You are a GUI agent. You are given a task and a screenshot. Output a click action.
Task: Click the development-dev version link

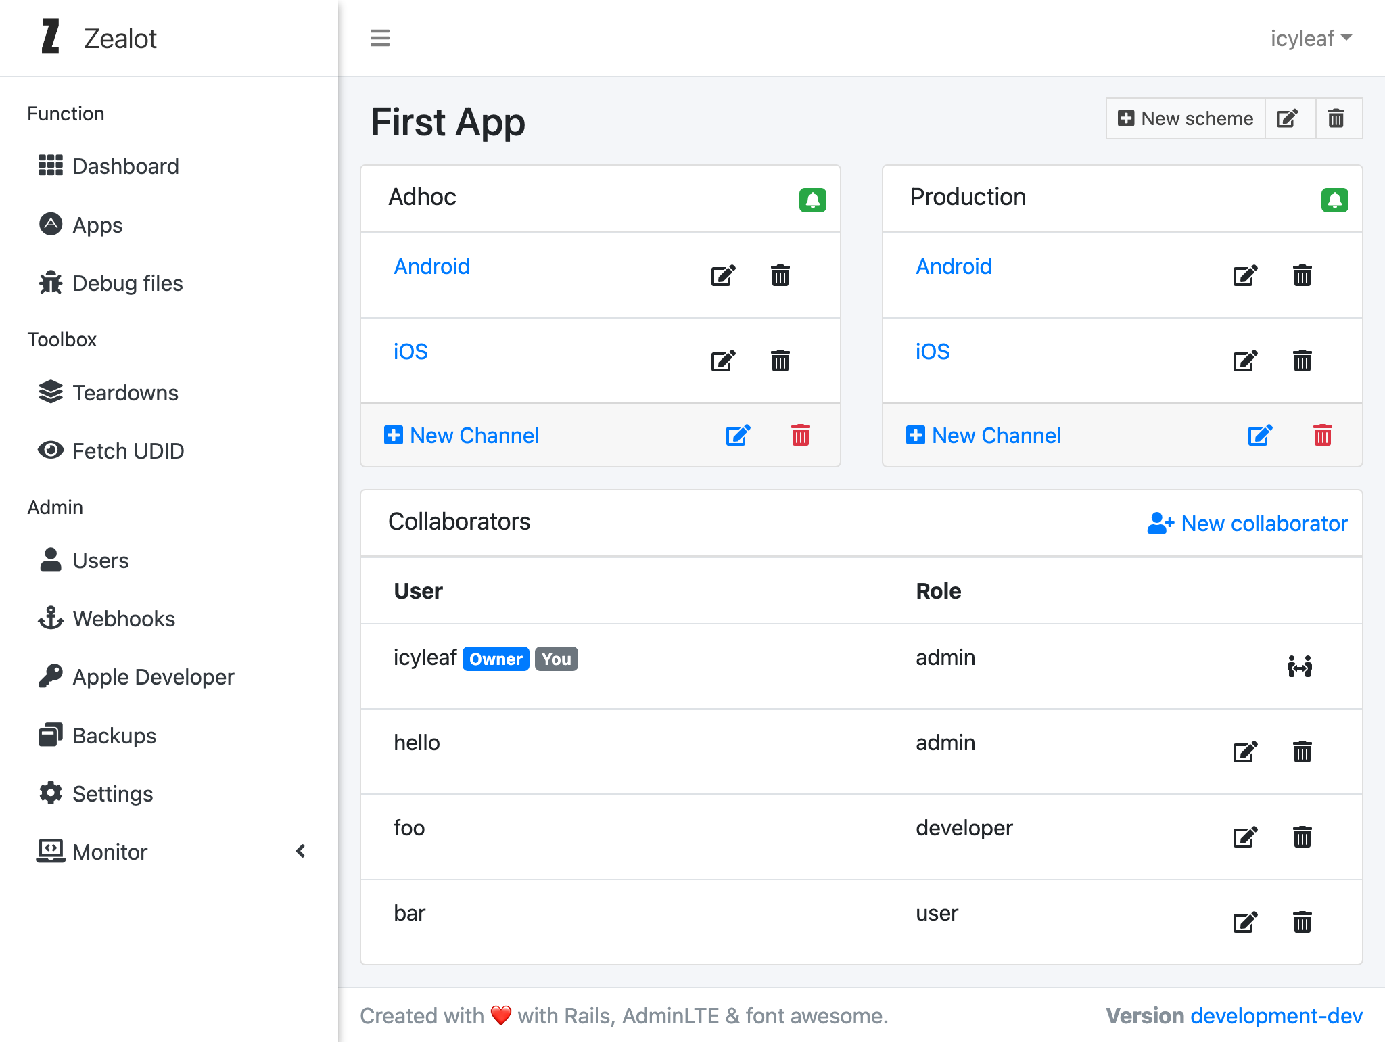[x=1276, y=1015]
